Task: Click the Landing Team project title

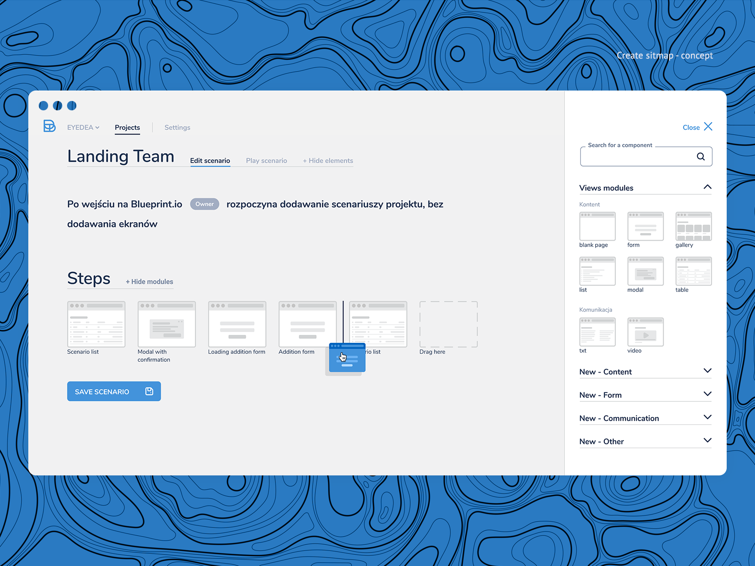Action: pyautogui.click(x=121, y=156)
